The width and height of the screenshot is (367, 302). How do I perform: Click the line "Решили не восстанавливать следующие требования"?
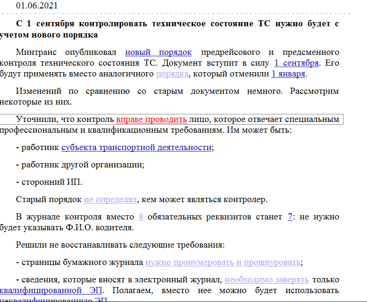tap(120, 244)
